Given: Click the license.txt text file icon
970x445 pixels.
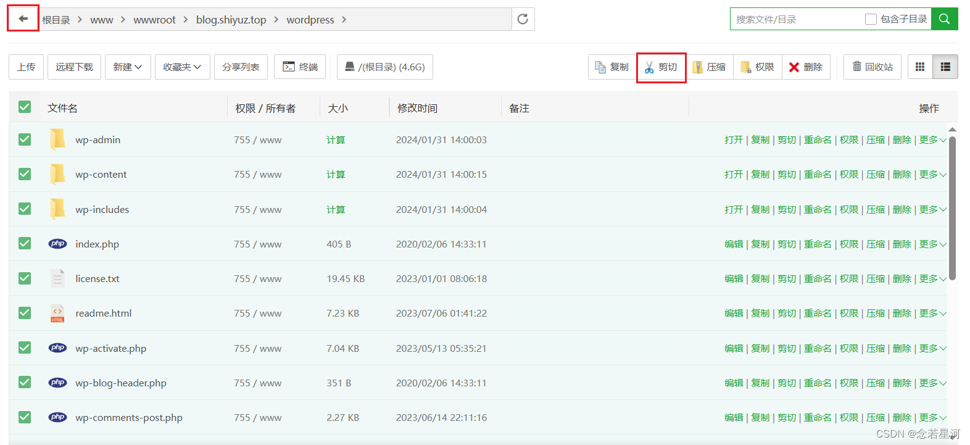Looking at the screenshot, I should (57, 278).
